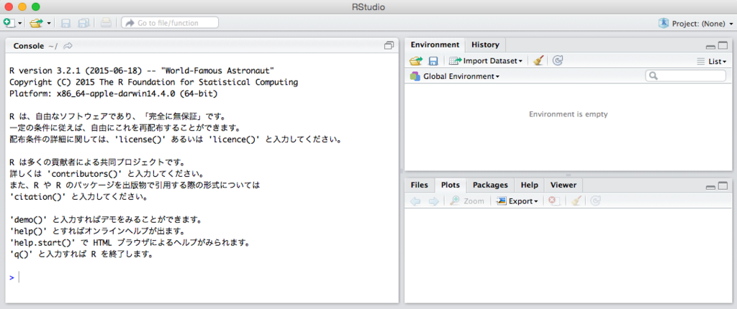Click the Open File folder icon in main toolbar
Screen dimensions: 737x309
click(x=37, y=22)
